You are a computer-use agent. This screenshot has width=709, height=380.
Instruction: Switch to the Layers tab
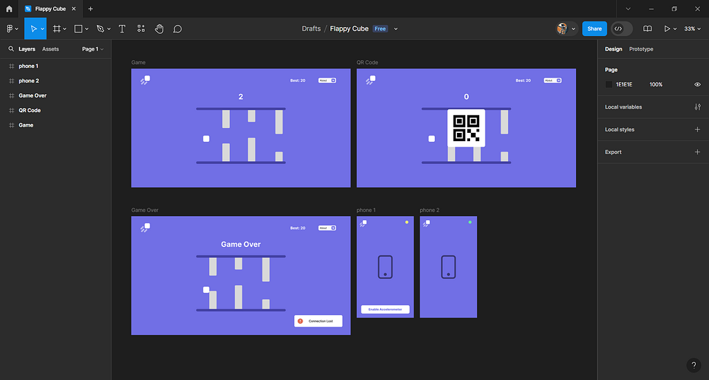pos(27,49)
